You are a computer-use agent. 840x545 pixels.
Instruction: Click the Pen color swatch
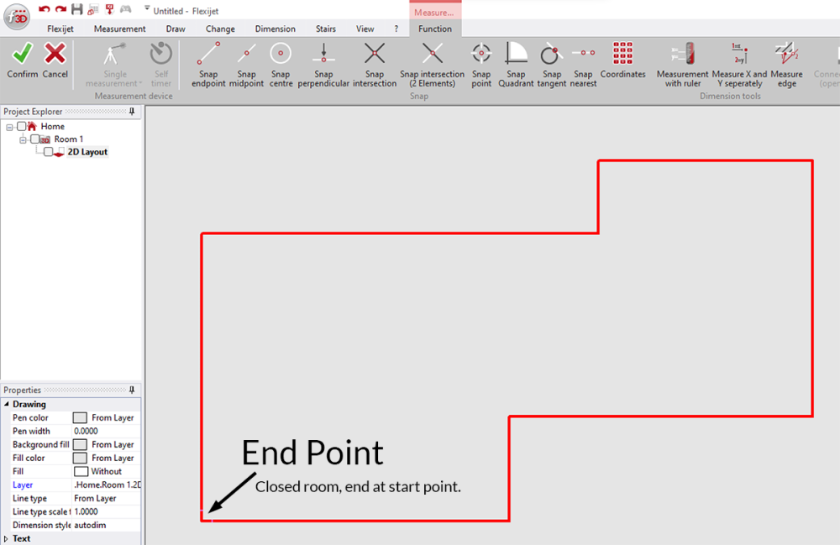coord(80,417)
